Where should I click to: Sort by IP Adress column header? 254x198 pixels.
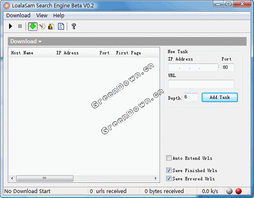pyautogui.click(x=76, y=53)
